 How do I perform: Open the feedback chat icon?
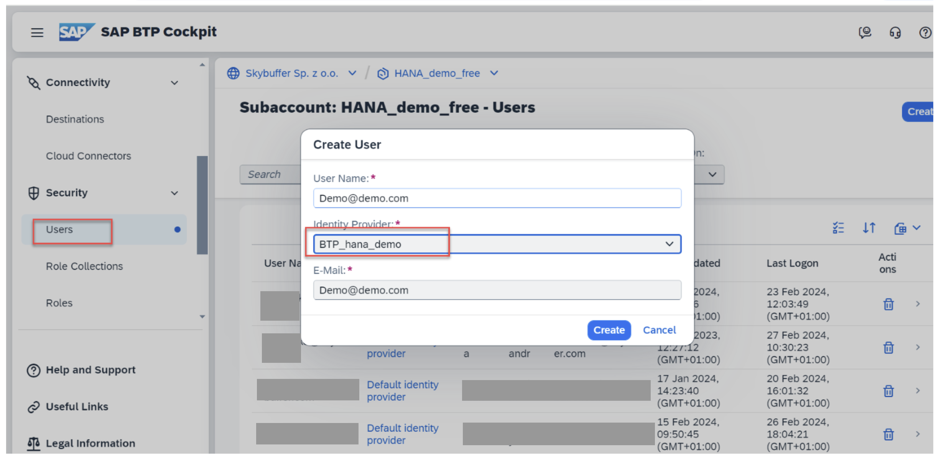(x=865, y=33)
